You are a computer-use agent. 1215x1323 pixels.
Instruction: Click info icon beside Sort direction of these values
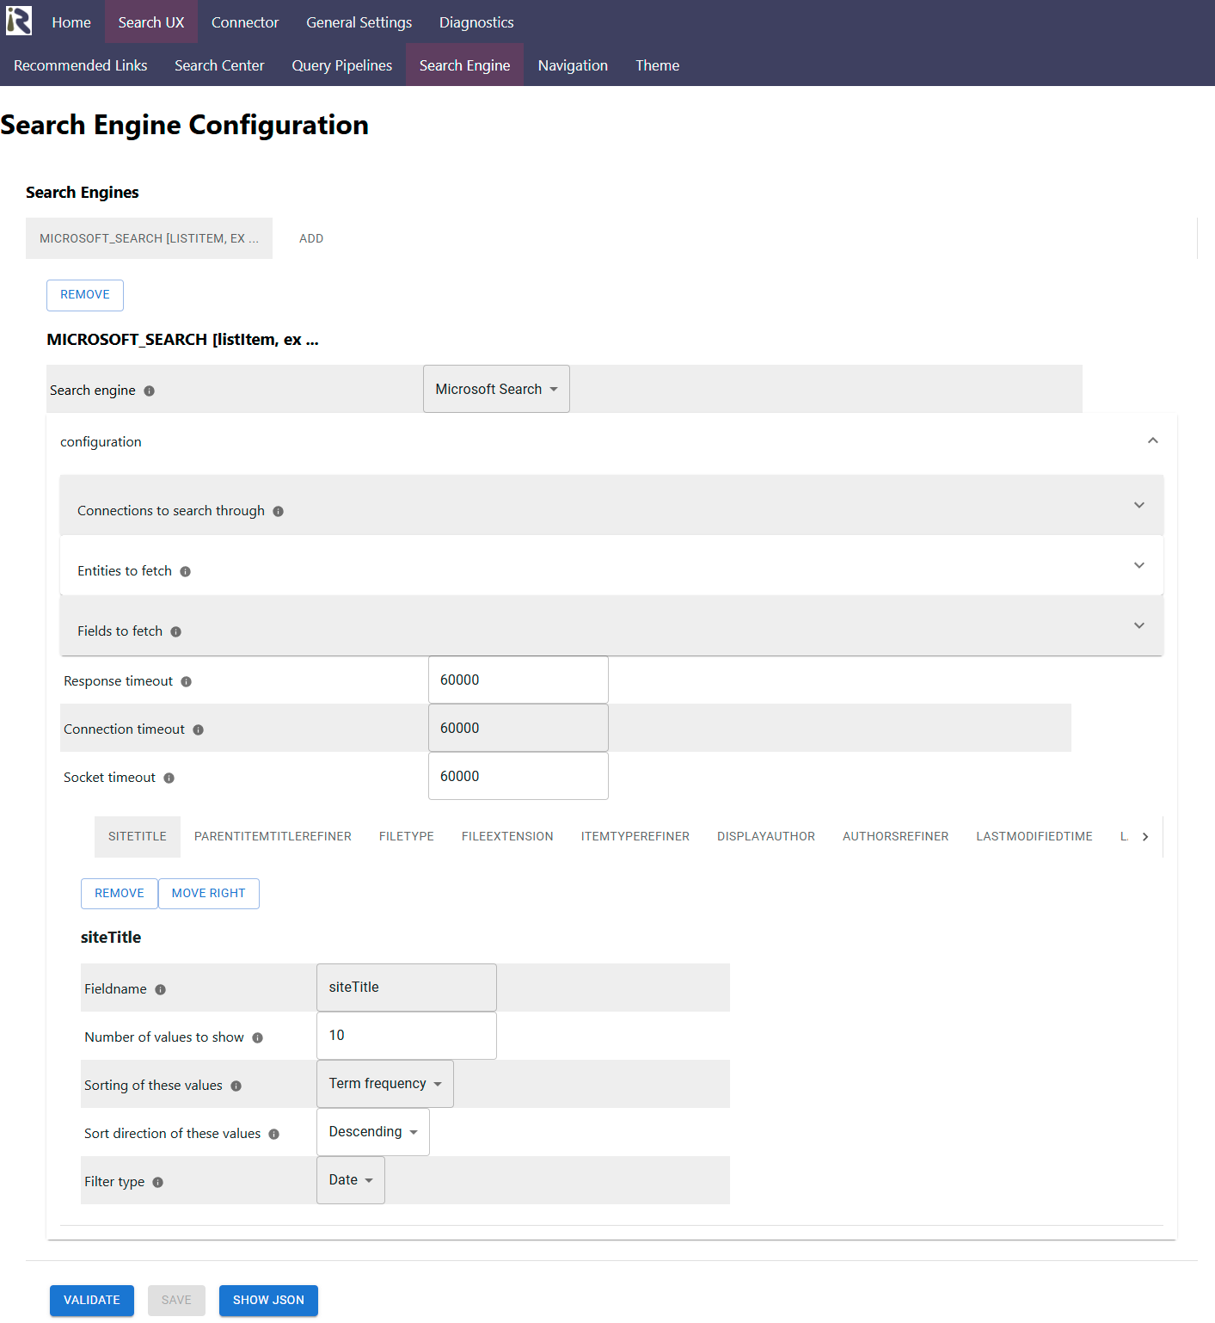click(x=274, y=1134)
